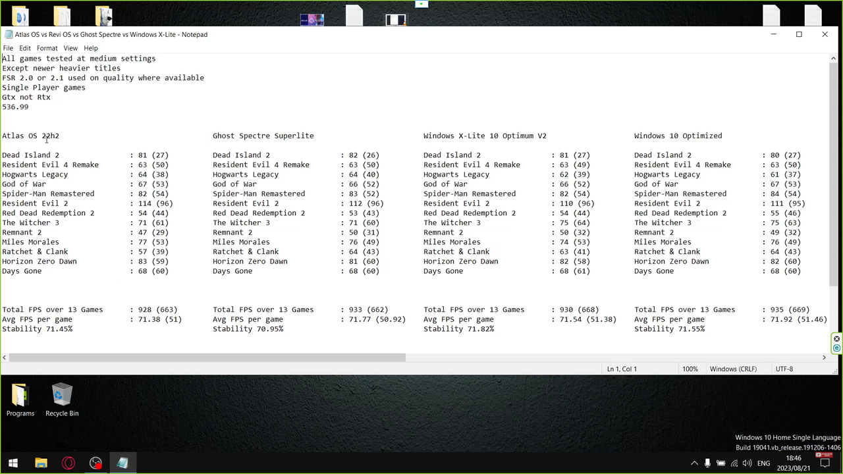Click 'Resident Evil 2' score '114 (96)'
The height and width of the screenshot is (474, 843).
point(155,203)
